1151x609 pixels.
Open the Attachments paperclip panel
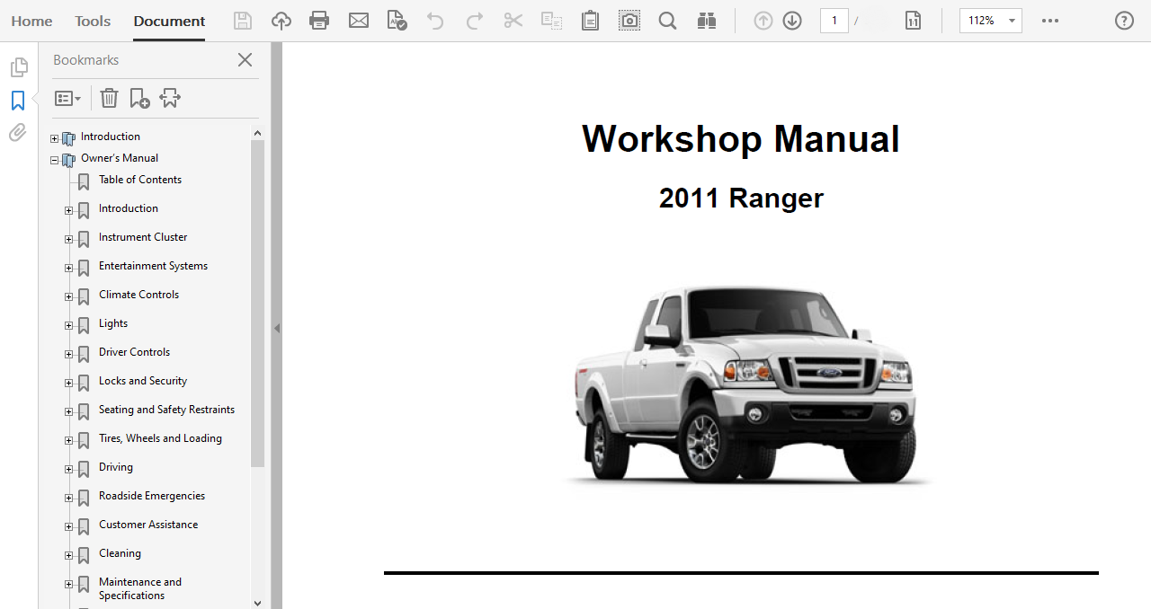[17, 133]
